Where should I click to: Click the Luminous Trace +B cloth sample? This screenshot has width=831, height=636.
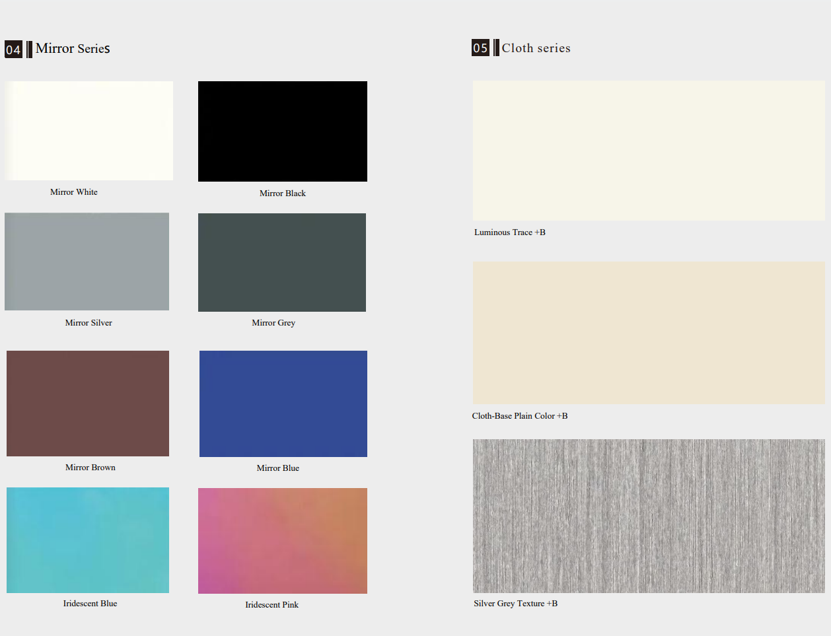(649, 151)
